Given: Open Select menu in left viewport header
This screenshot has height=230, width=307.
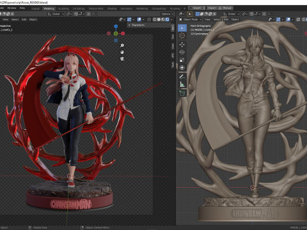Looking at the screenshot, I should (x=15, y=19).
